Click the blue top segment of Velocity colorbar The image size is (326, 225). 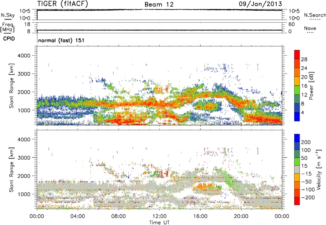click(297, 138)
